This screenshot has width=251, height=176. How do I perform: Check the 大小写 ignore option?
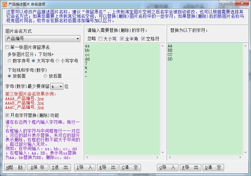[100, 38]
